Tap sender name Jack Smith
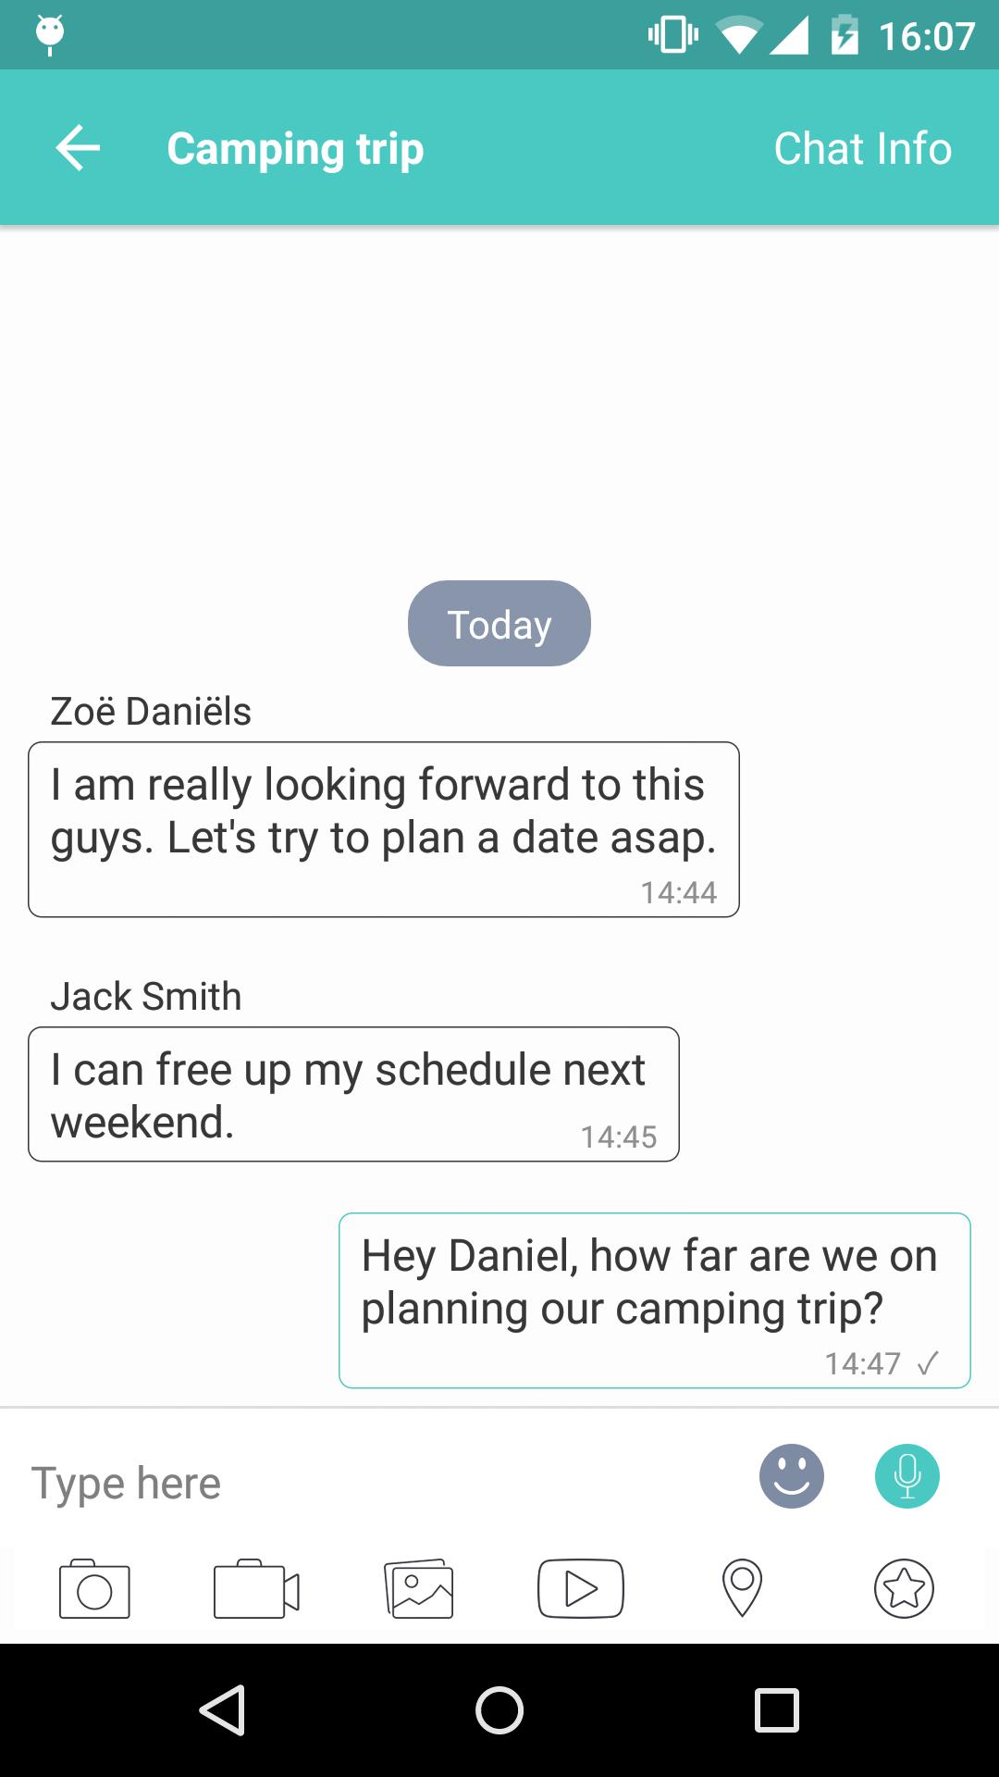999x1777 pixels. [x=146, y=997]
